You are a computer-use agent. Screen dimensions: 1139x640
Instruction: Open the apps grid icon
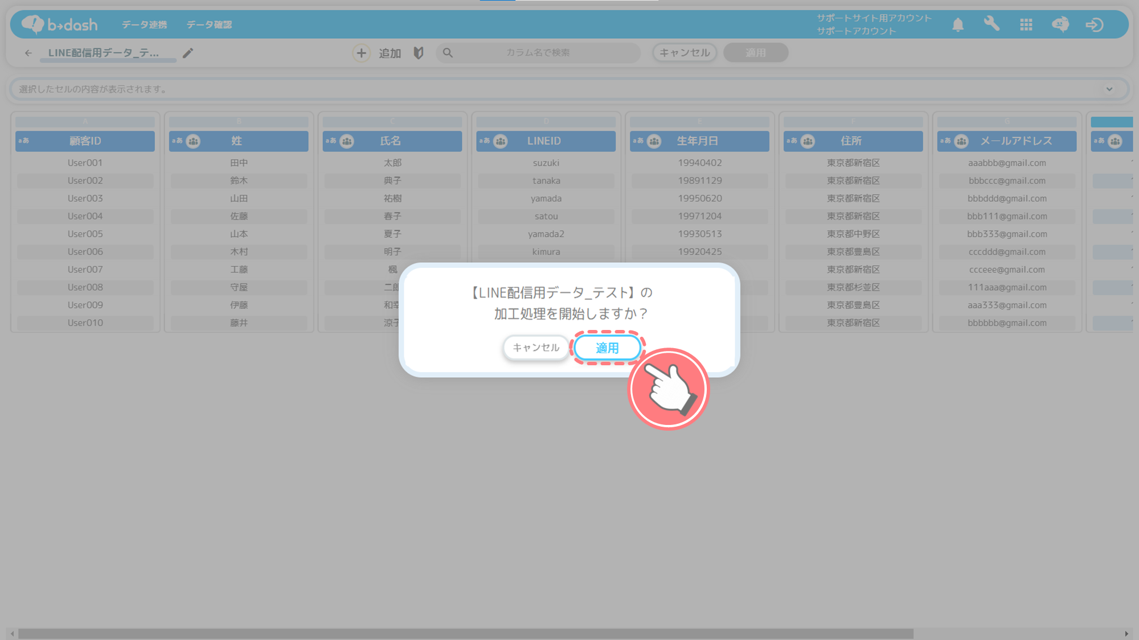point(1026,24)
